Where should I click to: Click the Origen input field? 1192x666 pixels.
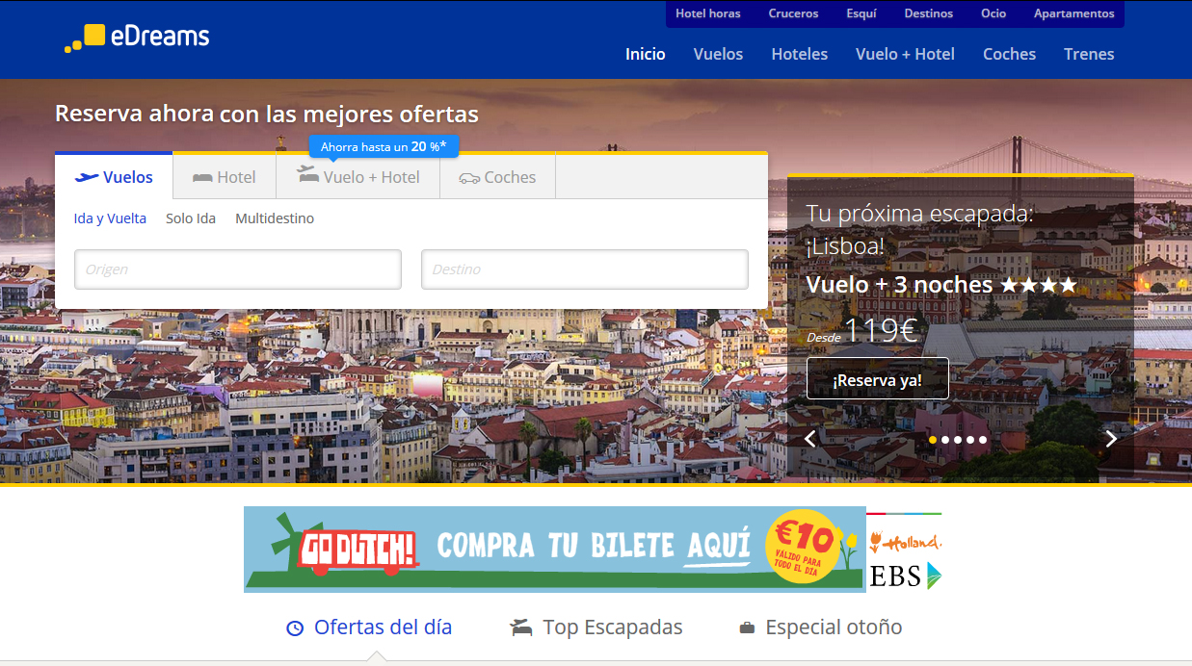pos(238,269)
